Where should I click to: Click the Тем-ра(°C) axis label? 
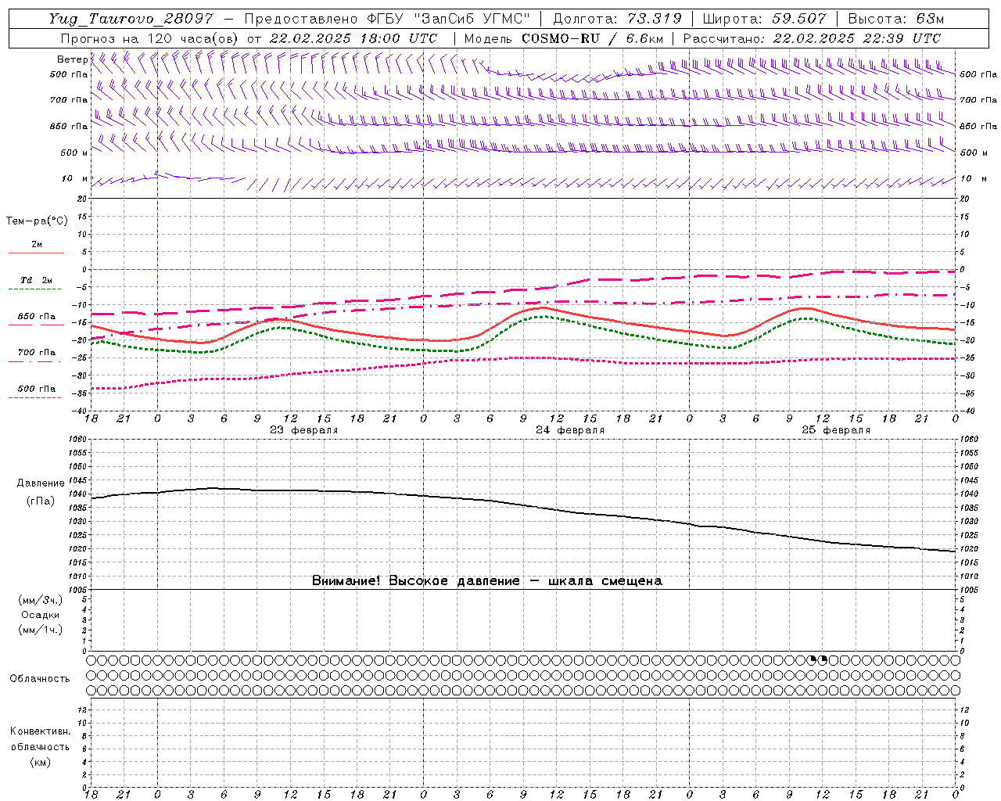37,221
